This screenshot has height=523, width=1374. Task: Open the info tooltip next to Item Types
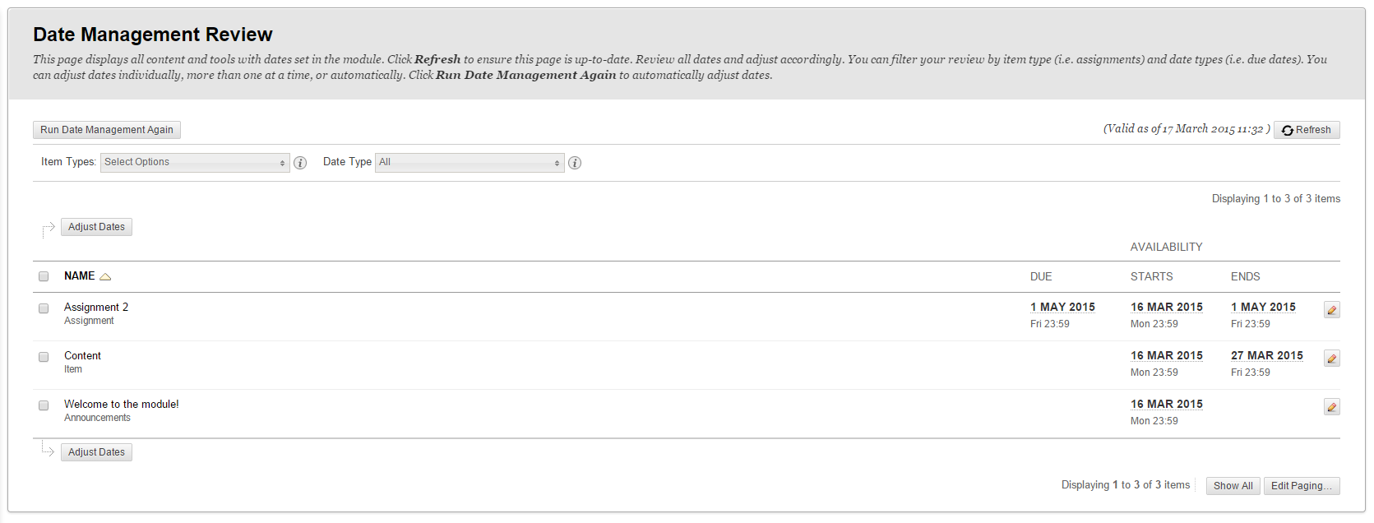click(x=299, y=163)
